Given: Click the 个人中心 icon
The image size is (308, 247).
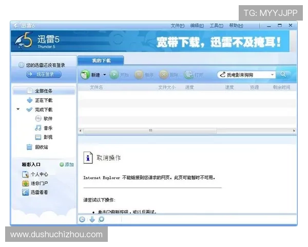Looking at the screenshot, I should 25,174.
